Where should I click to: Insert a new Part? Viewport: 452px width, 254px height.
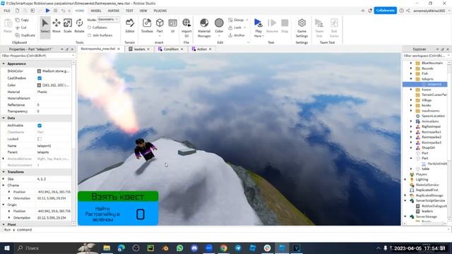[x=160, y=27]
